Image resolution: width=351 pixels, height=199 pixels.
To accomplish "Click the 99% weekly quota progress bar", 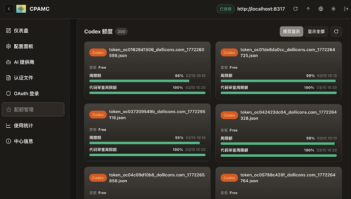I will pyautogui.click(x=278, y=81).
